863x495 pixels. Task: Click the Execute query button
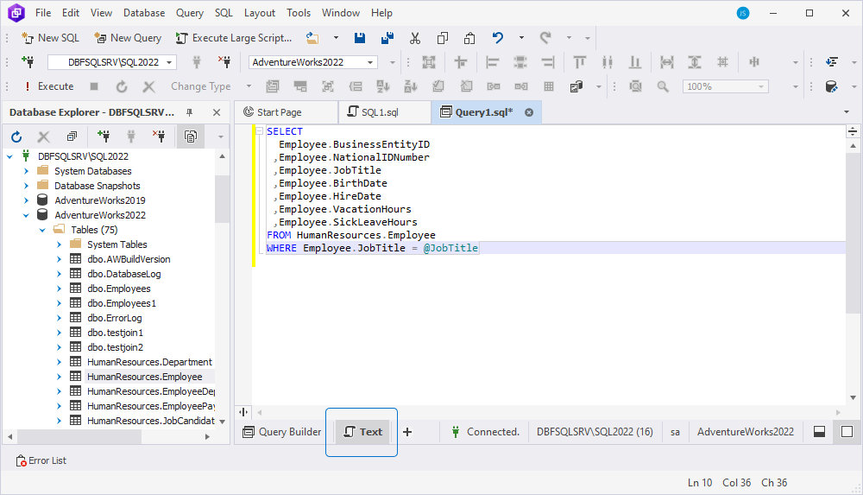[48, 86]
